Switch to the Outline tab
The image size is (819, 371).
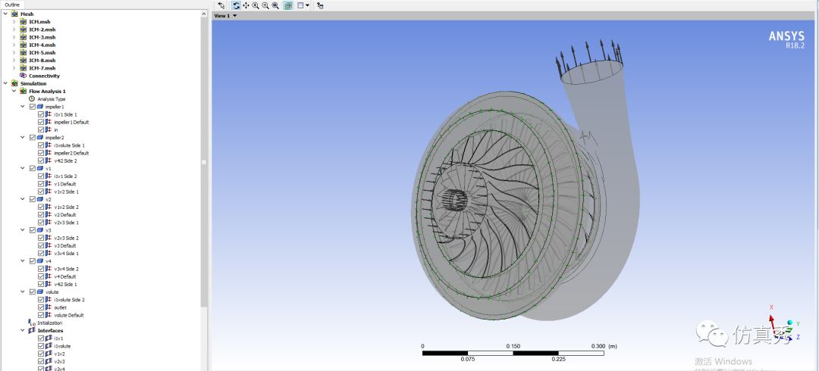click(x=14, y=5)
